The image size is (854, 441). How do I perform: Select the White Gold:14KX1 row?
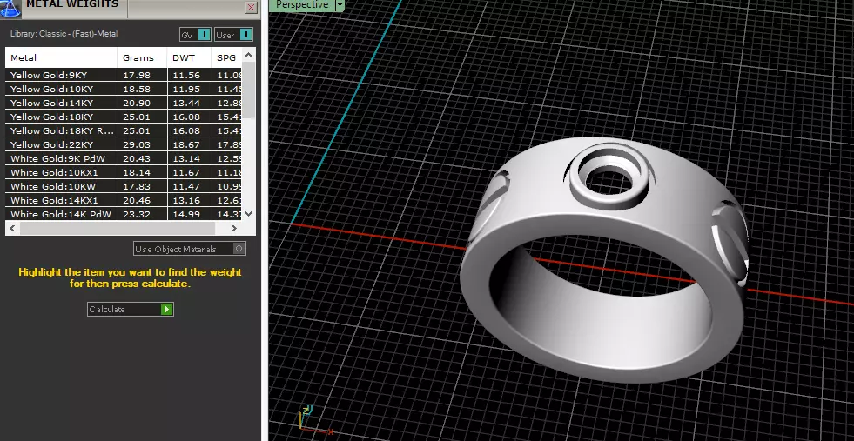(x=123, y=200)
